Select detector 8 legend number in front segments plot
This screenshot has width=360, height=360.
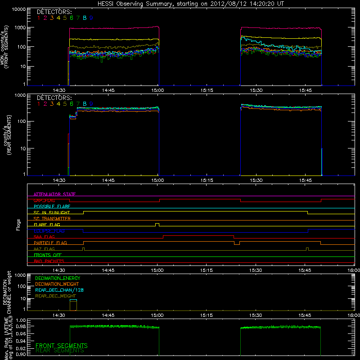85,18
